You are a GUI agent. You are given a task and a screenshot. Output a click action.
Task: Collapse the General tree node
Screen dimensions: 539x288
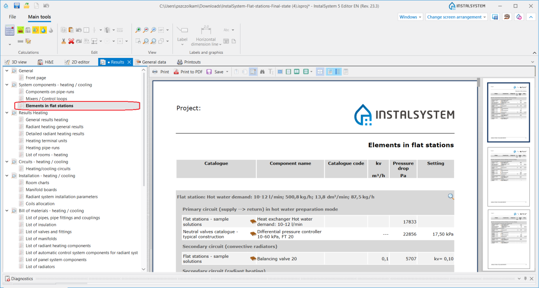click(x=7, y=71)
